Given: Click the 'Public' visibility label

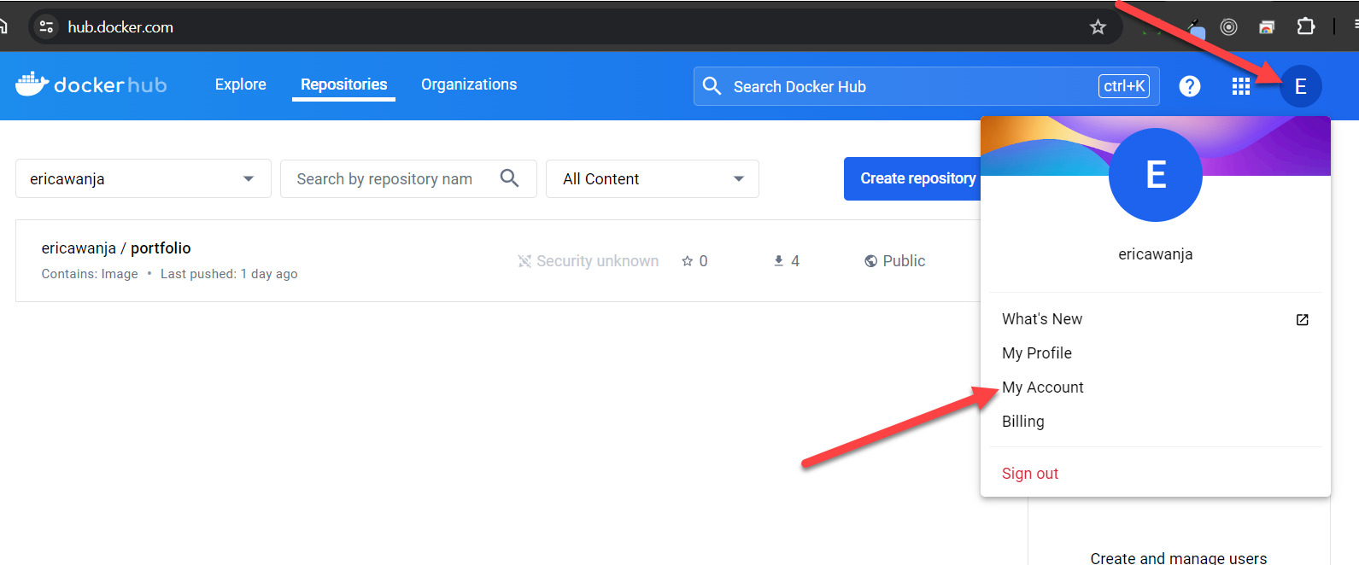Looking at the screenshot, I should (x=904, y=261).
